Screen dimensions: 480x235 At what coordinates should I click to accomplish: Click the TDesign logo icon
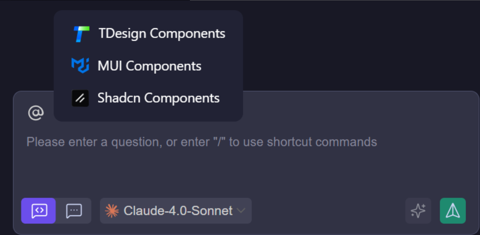tap(81, 34)
